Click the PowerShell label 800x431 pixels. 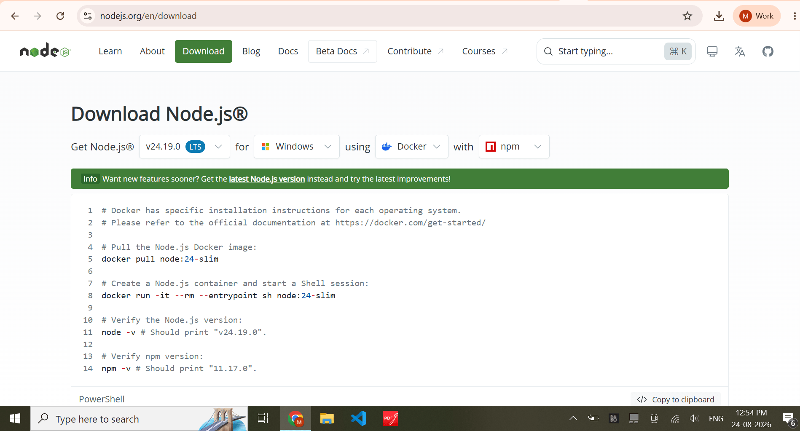coord(102,399)
